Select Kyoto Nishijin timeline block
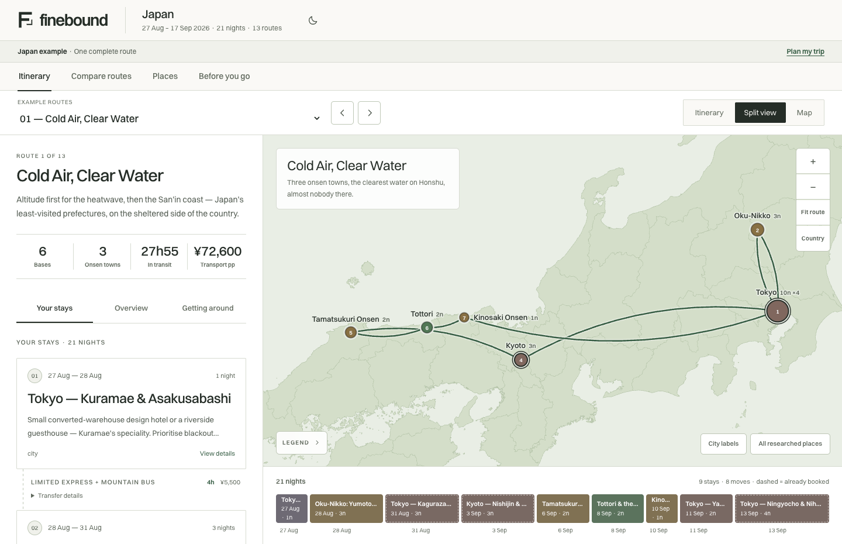Image resolution: width=842 pixels, height=544 pixels. (x=498, y=508)
